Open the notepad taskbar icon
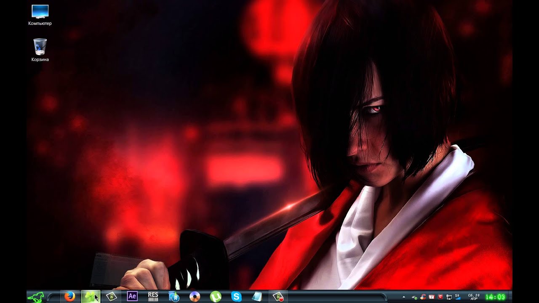This screenshot has width=539, height=303. point(257,297)
